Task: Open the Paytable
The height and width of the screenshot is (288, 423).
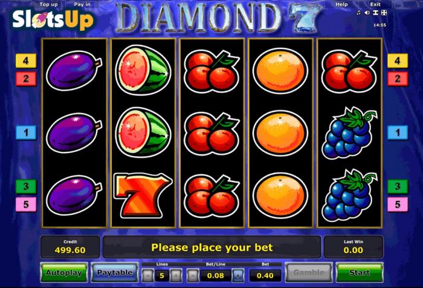Action: pyautogui.click(x=115, y=273)
